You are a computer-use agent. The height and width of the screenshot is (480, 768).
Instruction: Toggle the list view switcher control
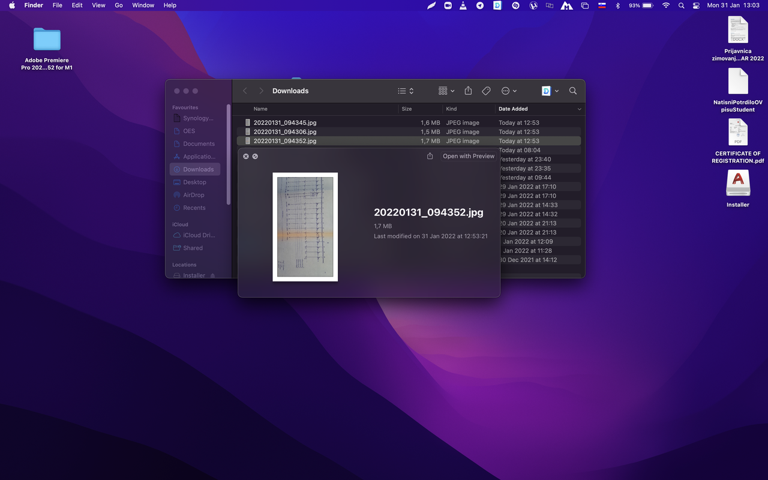406,91
